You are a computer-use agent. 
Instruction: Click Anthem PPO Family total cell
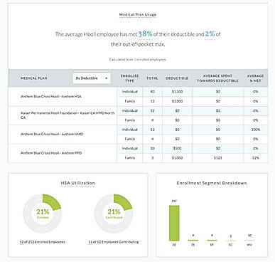tap(153, 158)
